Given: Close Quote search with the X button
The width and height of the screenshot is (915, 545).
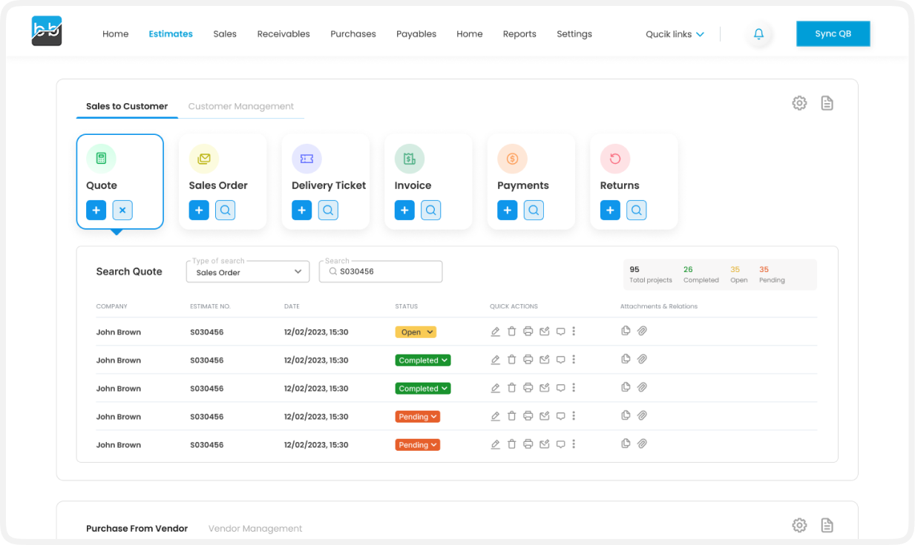Looking at the screenshot, I should point(122,211).
